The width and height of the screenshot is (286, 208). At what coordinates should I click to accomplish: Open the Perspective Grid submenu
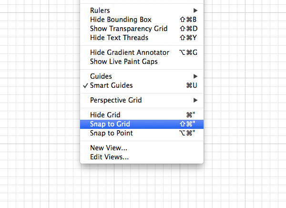(x=116, y=100)
